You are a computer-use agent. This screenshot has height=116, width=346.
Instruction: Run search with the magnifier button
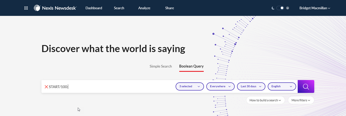tap(306, 87)
